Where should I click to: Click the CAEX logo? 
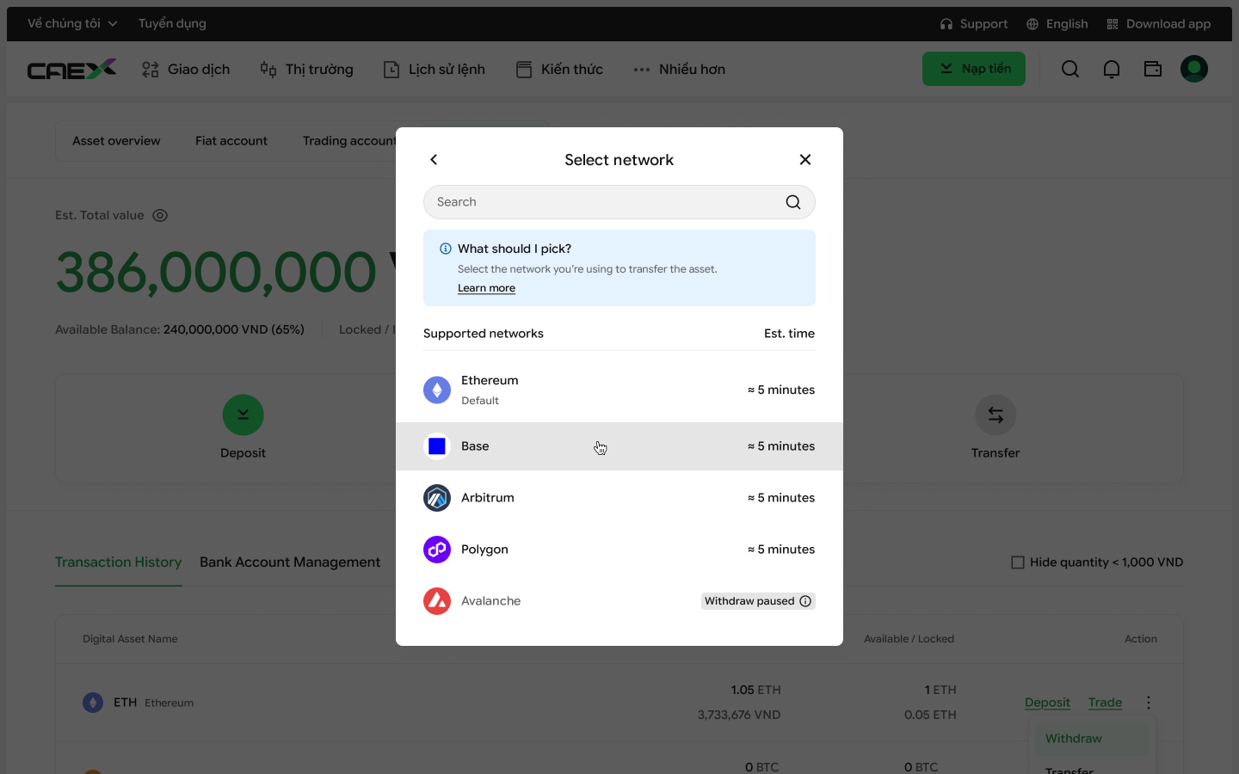(71, 69)
